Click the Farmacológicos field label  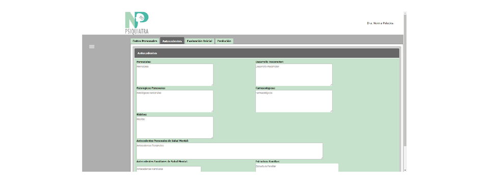pyautogui.click(x=265, y=88)
